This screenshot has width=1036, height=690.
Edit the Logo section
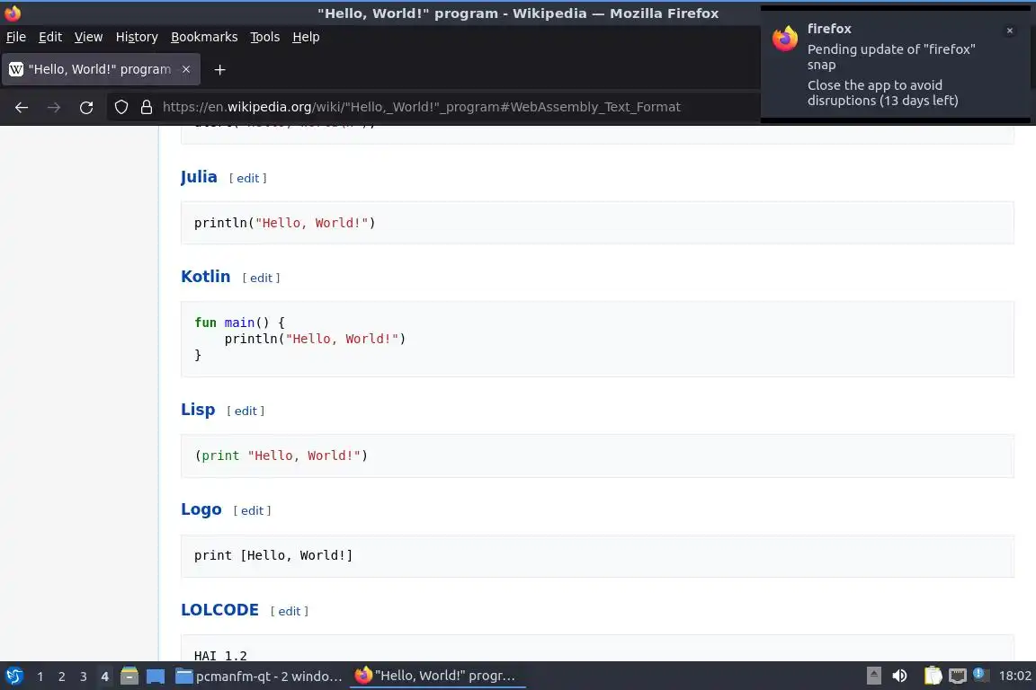click(x=252, y=510)
